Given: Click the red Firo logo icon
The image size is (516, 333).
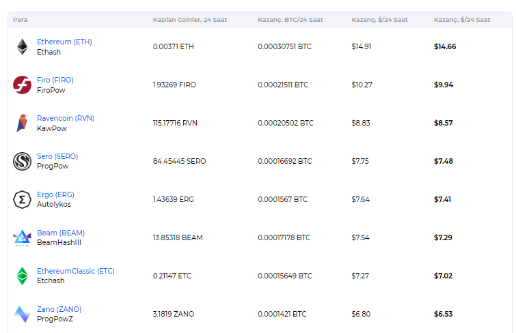Looking at the screenshot, I should tap(22, 85).
